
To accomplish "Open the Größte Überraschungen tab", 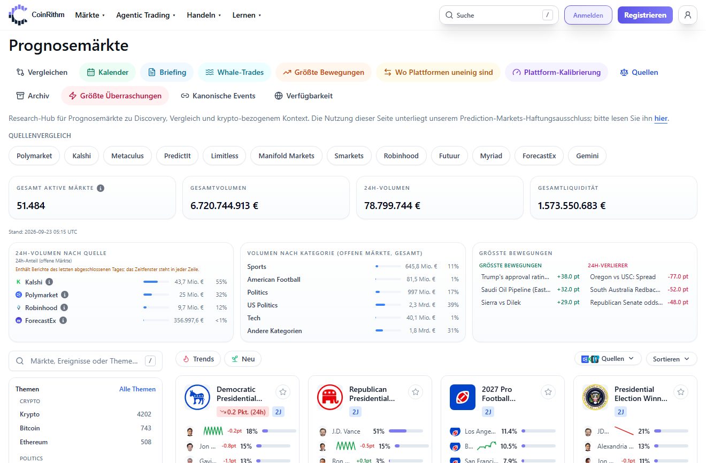I will (x=115, y=96).
